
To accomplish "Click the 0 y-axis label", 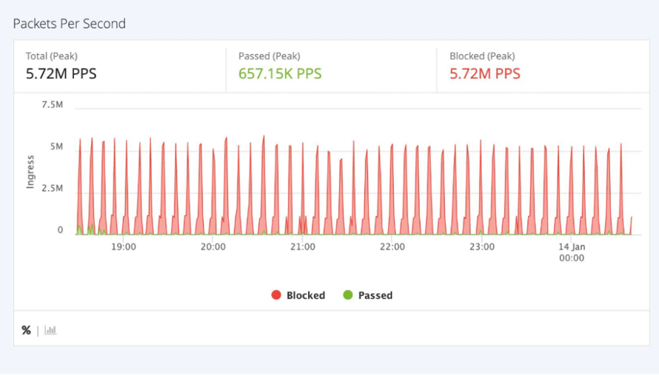I will click(x=60, y=230).
